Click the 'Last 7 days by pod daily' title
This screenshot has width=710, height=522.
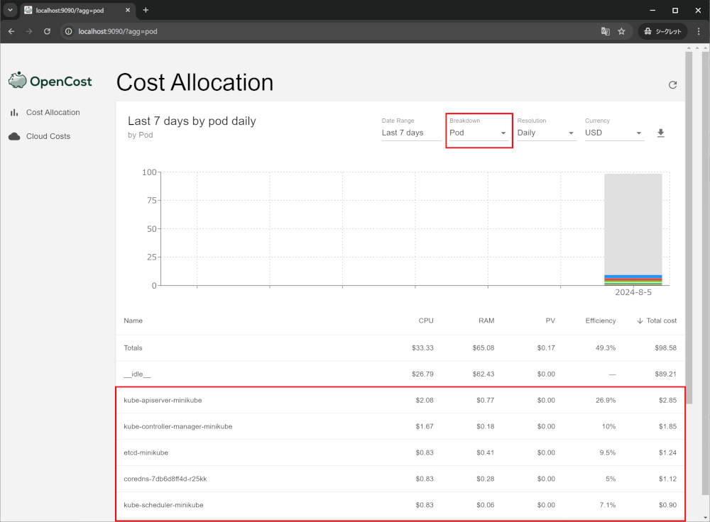(192, 121)
